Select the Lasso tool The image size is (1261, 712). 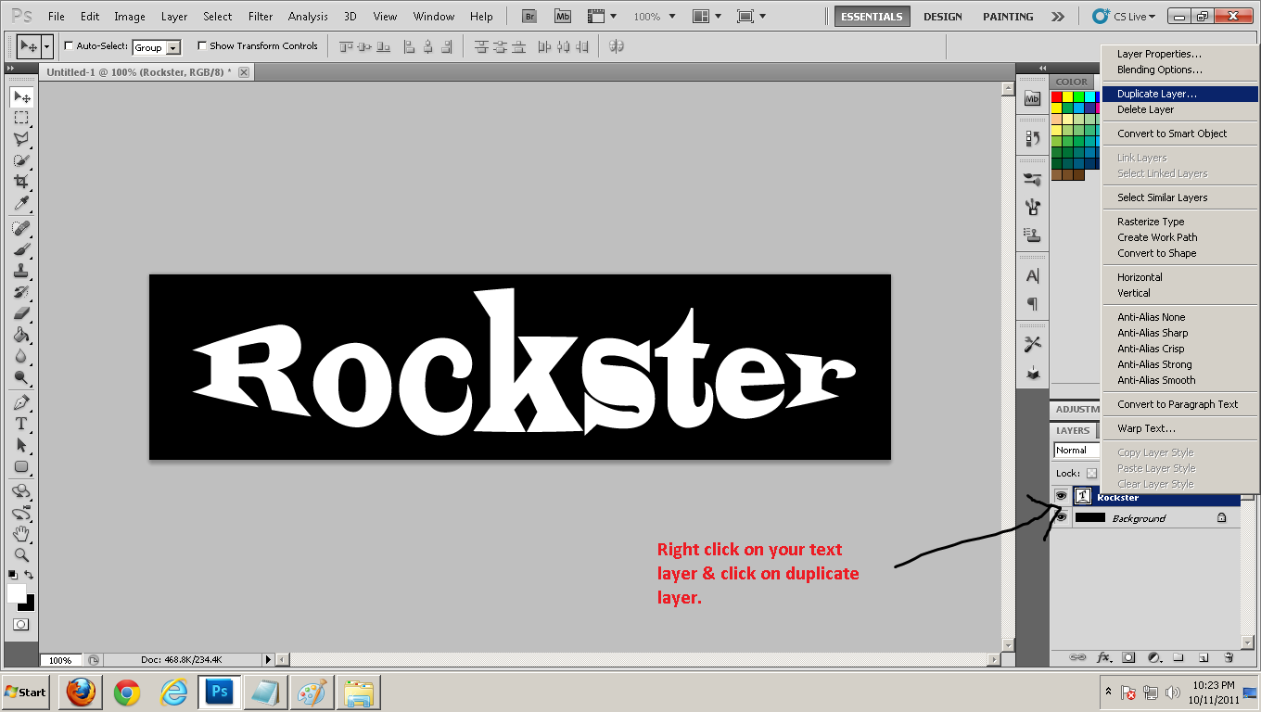coord(20,139)
